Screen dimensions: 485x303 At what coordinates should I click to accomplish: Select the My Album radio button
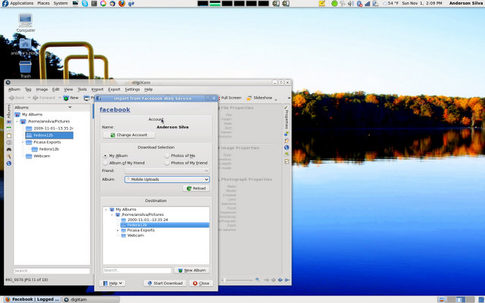(105, 155)
